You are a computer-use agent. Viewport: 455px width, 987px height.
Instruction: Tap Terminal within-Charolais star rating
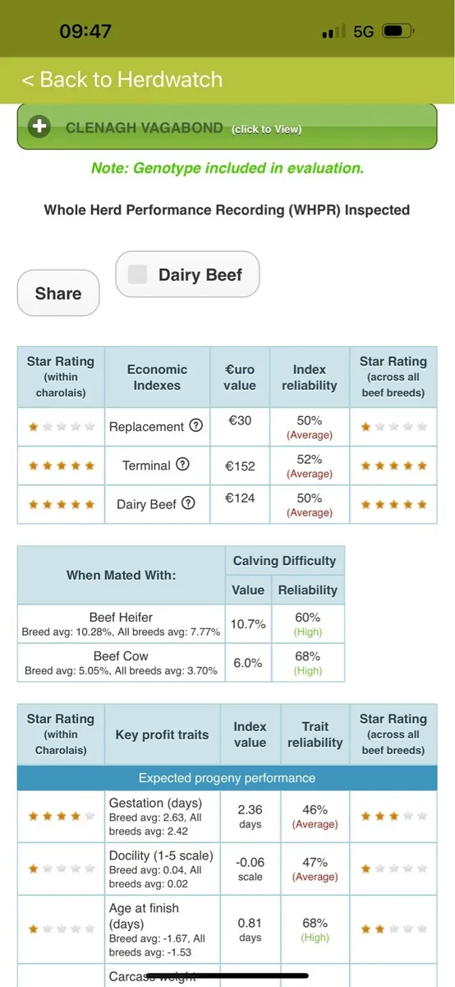coord(61,466)
